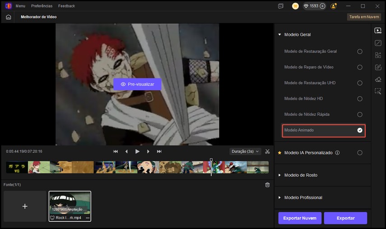The width and height of the screenshot is (386, 229).
Task: Select the Video Enhancer UHD sidebar icon
Action: pos(378,31)
